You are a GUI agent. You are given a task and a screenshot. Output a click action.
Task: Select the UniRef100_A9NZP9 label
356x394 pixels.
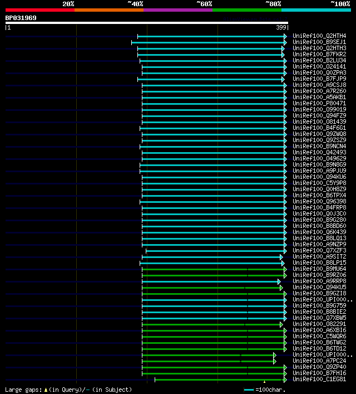[319, 244]
